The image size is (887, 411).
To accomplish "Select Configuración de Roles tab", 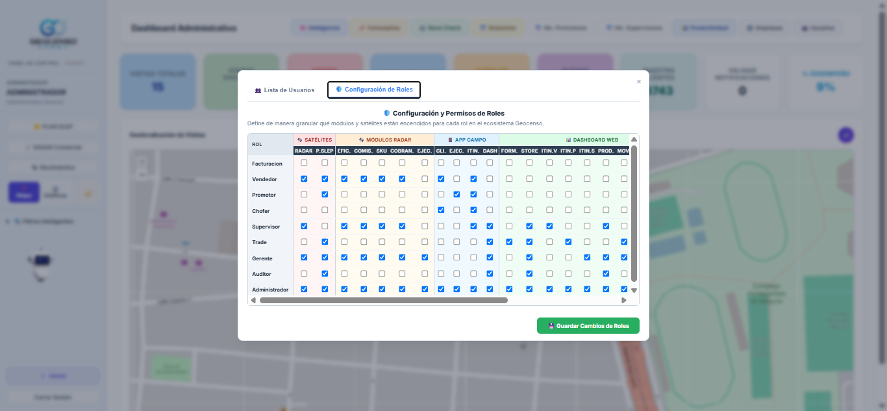I will [x=374, y=90].
